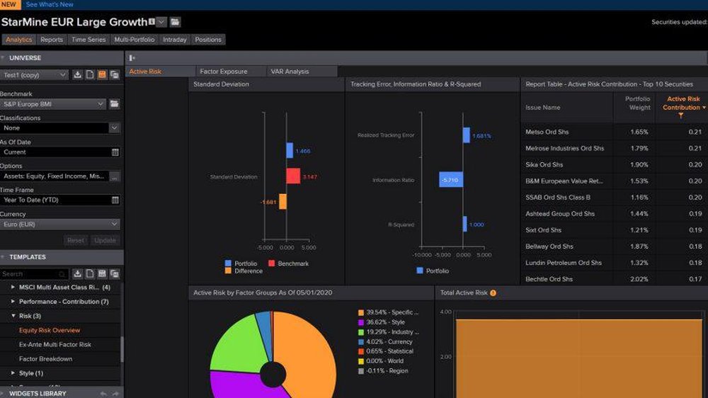This screenshot has height=398, width=708.
Task: Switch to the Positions tab
Action: [208, 40]
